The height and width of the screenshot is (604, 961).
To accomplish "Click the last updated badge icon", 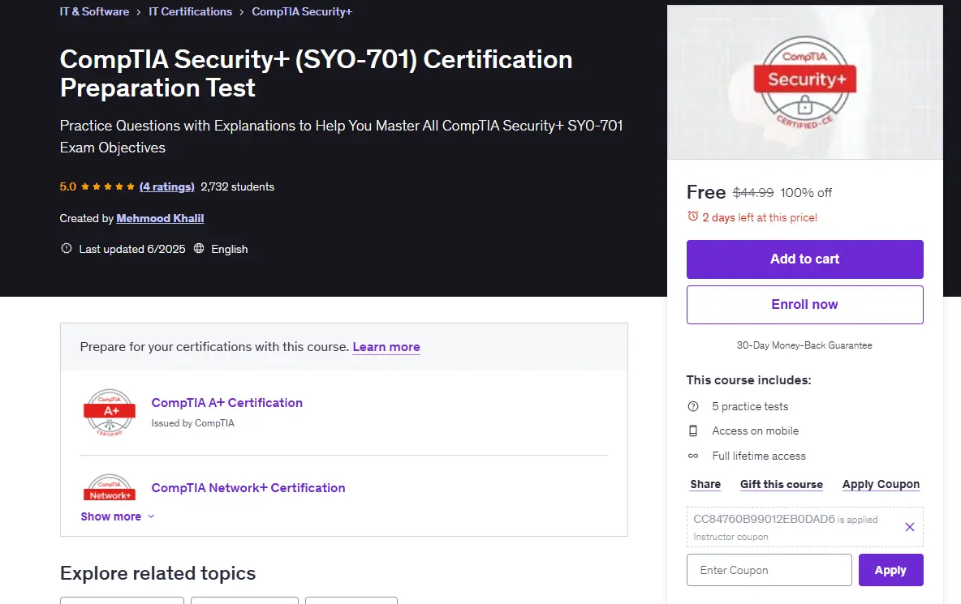I will [x=67, y=248].
